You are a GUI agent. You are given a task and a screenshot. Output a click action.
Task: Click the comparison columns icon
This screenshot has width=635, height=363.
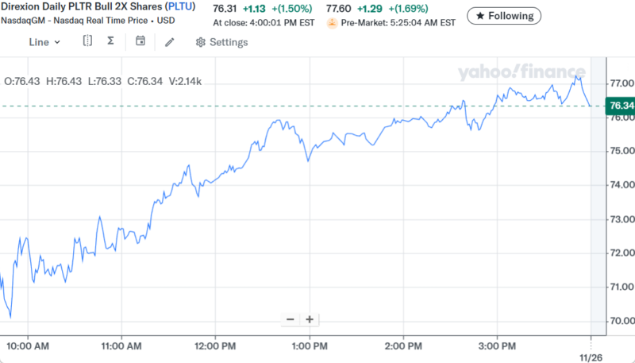pyautogui.click(x=87, y=41)
